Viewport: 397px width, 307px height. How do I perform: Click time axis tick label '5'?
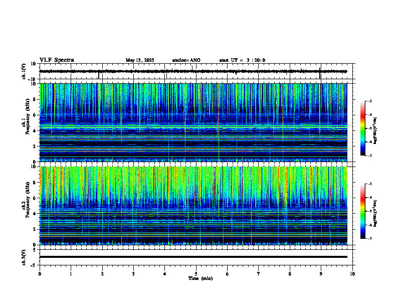[196, 274]
